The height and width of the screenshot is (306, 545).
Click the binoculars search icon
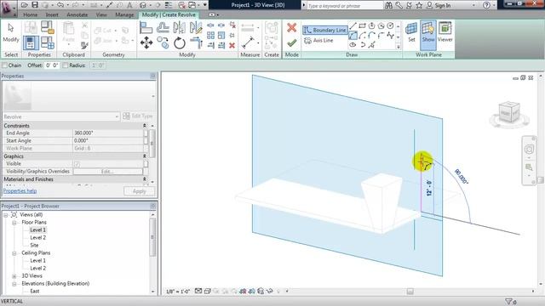388,5
